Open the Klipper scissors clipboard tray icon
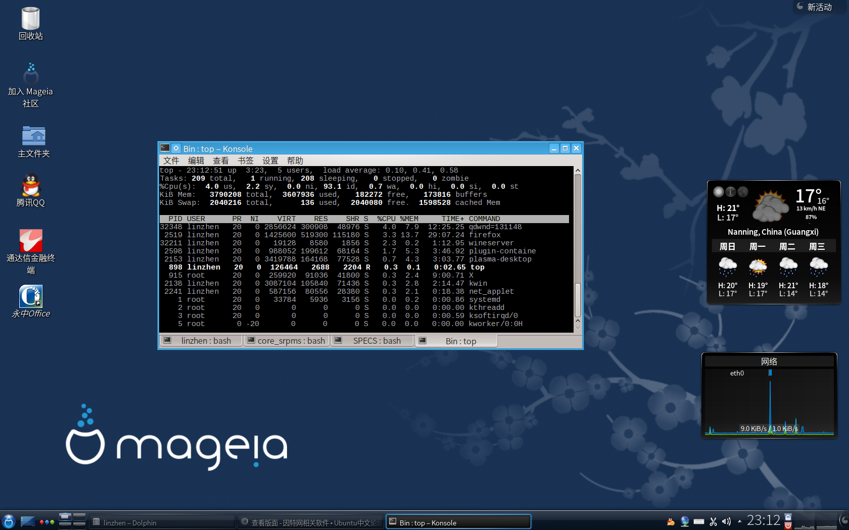The height and width of the screenshot is (530, 849). click(x=713, y=522)
